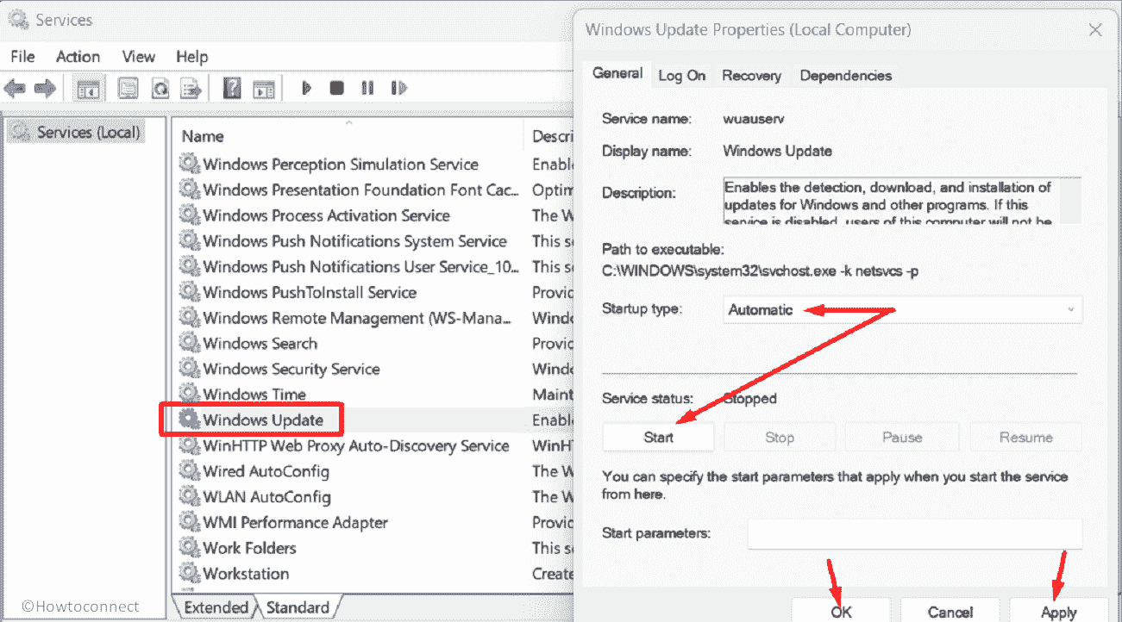Click the gear icon beside Windows Search row
The image size is (1122, 622).
tap(188, 343)
